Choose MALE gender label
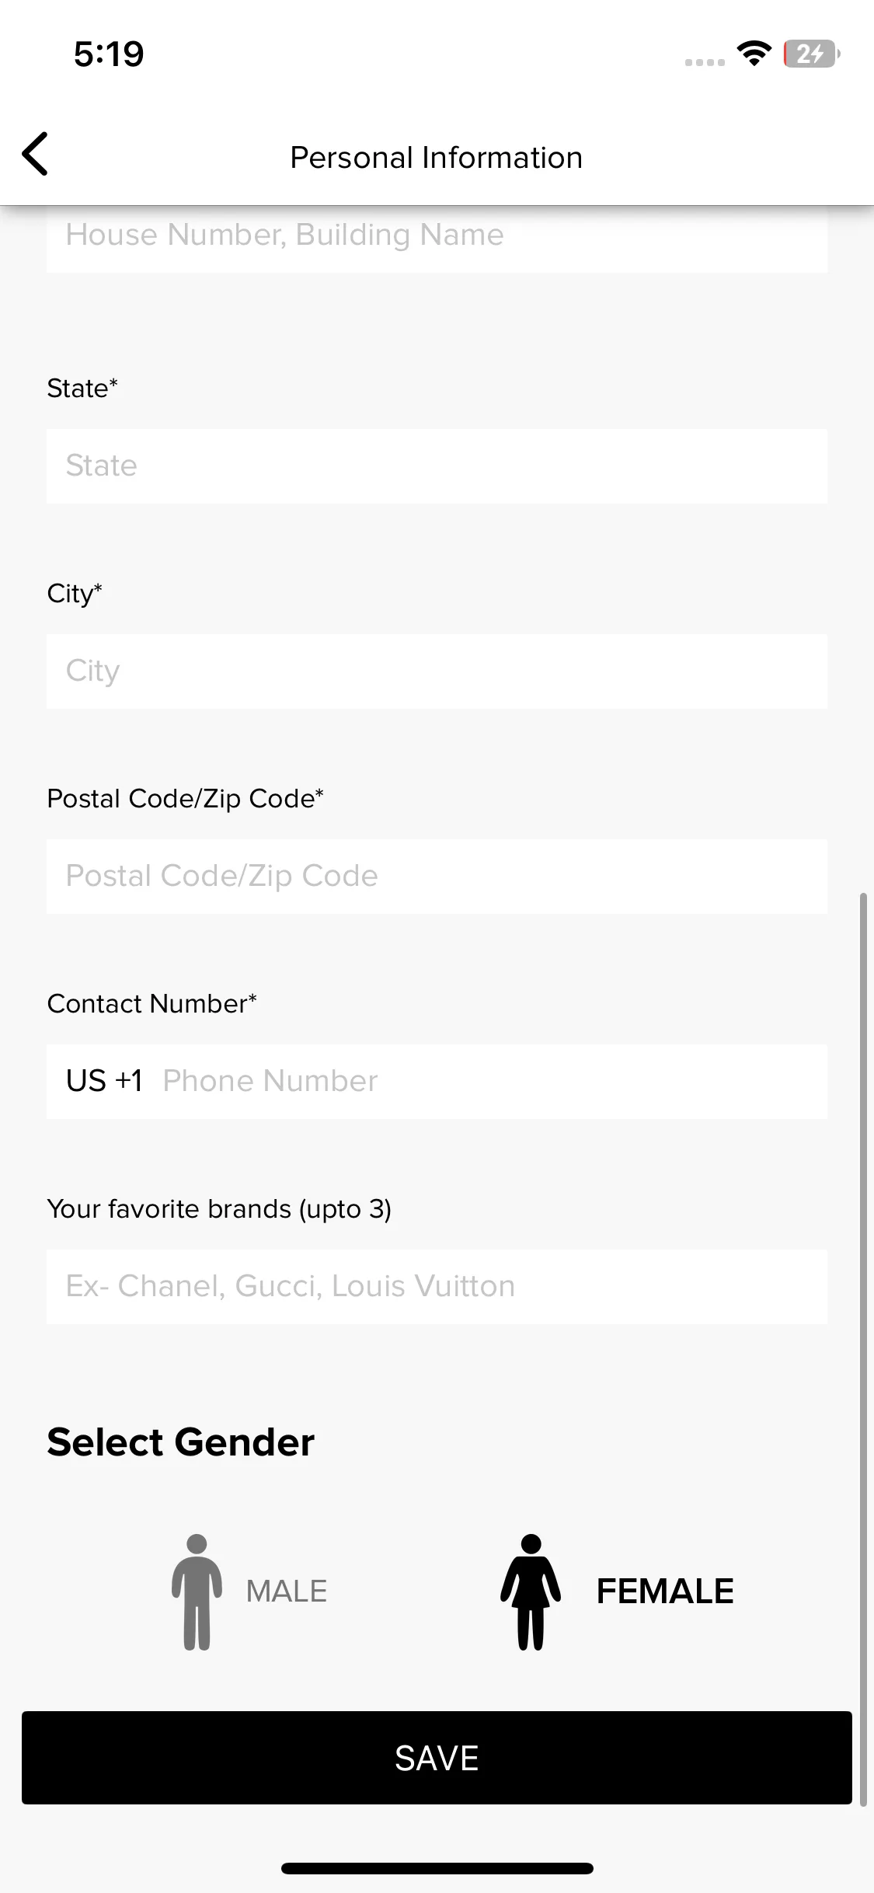This screenshot has width=874, height=1893. pyautogui.click(x=287, y=1591)
